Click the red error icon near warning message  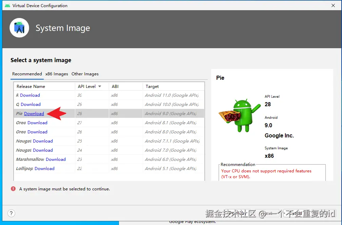(13, 189)
